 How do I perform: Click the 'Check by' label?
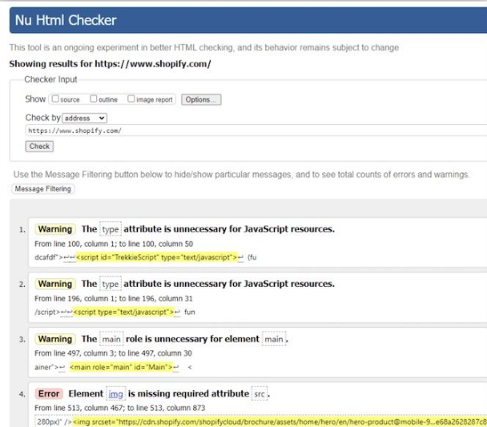(43, 118)
